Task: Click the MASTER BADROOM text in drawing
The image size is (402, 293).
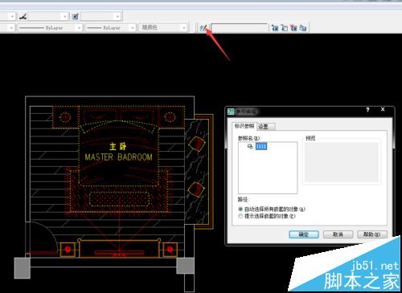Action: 118,157
